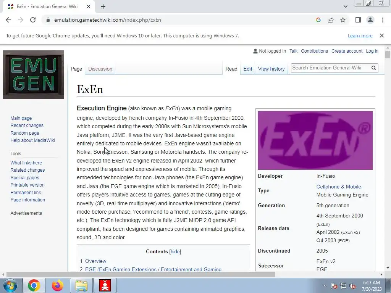Share this page icon
Image resolution: width=391 pixels, height=293 pixels.
[x=331, y=20]
